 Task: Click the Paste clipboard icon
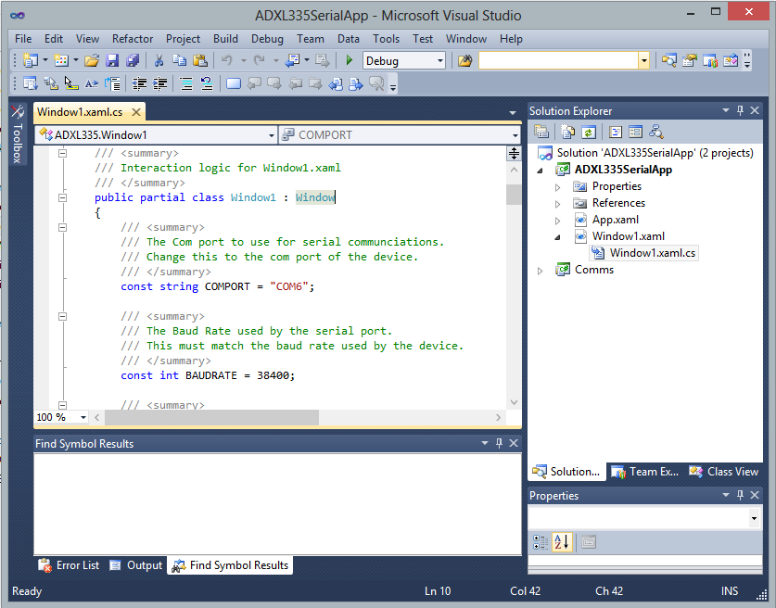(x=200, y=61)
